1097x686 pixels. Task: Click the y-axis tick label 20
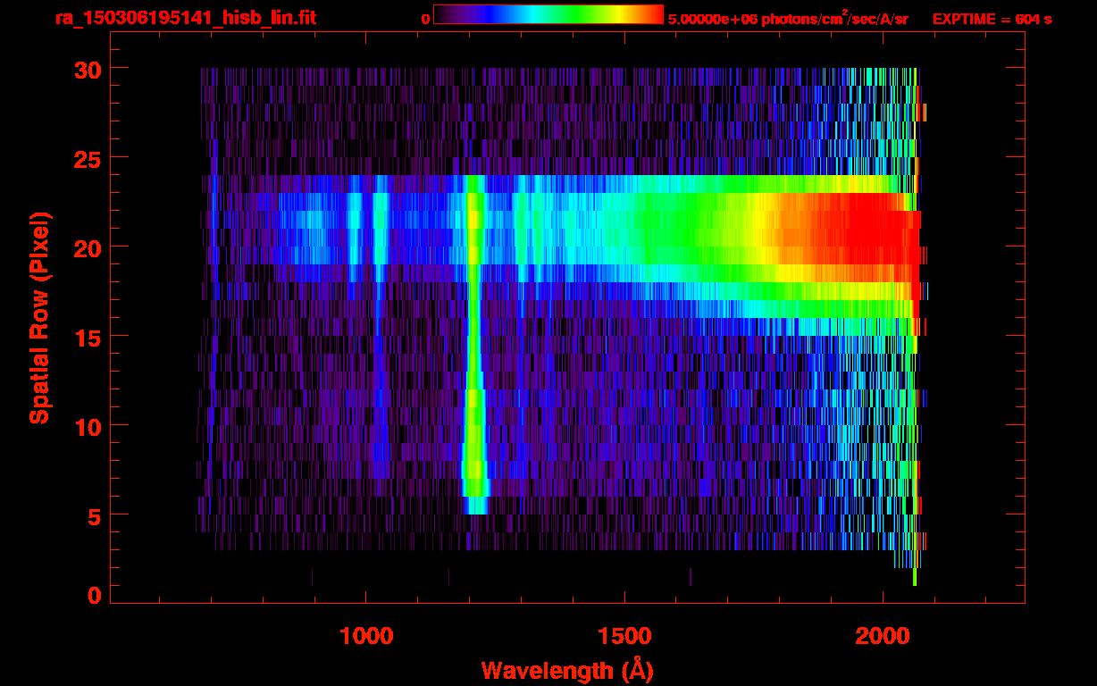[x=86, y=247]
